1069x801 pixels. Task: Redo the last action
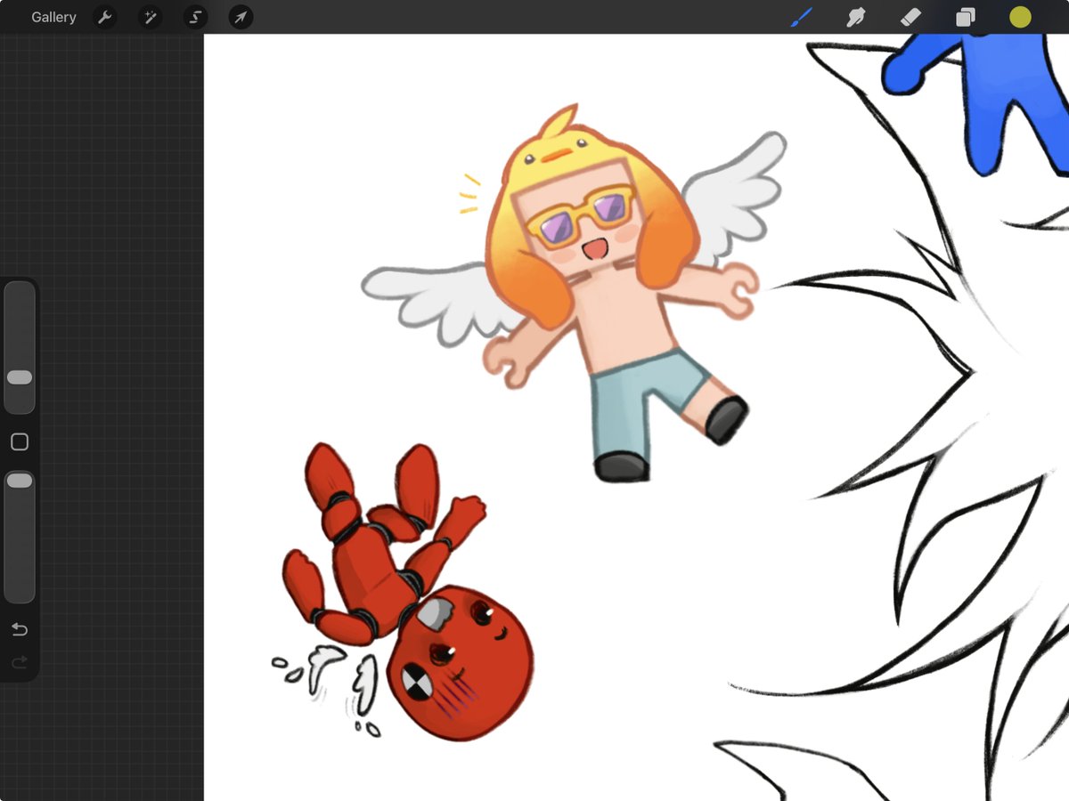(x=20, y=662)
